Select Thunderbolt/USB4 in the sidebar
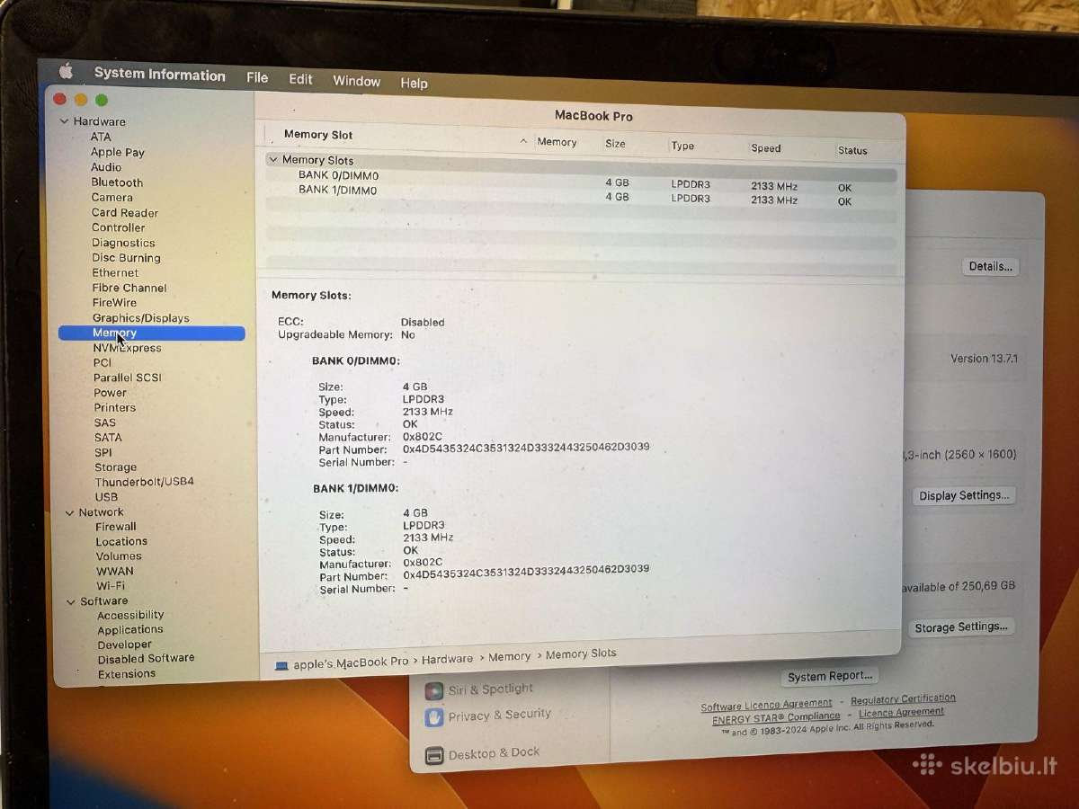Screen dimensions: 1079x809 pos(144,482)
